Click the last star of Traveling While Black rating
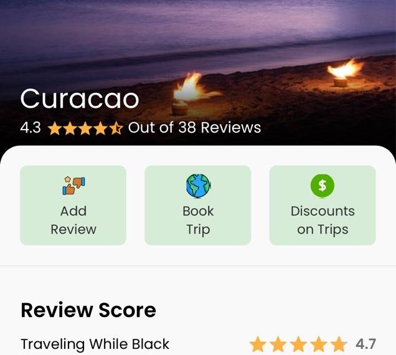This screenshot has height=355, width=396. (x=339, y=344)
